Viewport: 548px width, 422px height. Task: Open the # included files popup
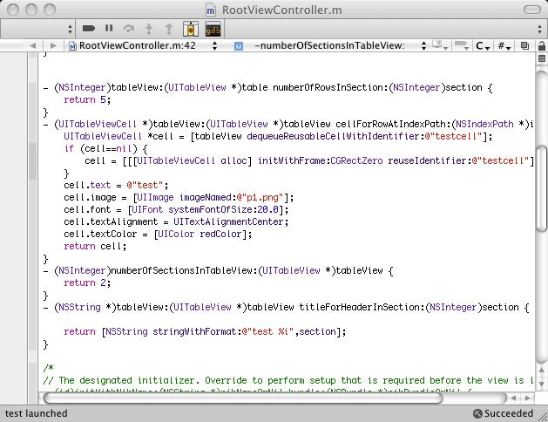(504, 45)
